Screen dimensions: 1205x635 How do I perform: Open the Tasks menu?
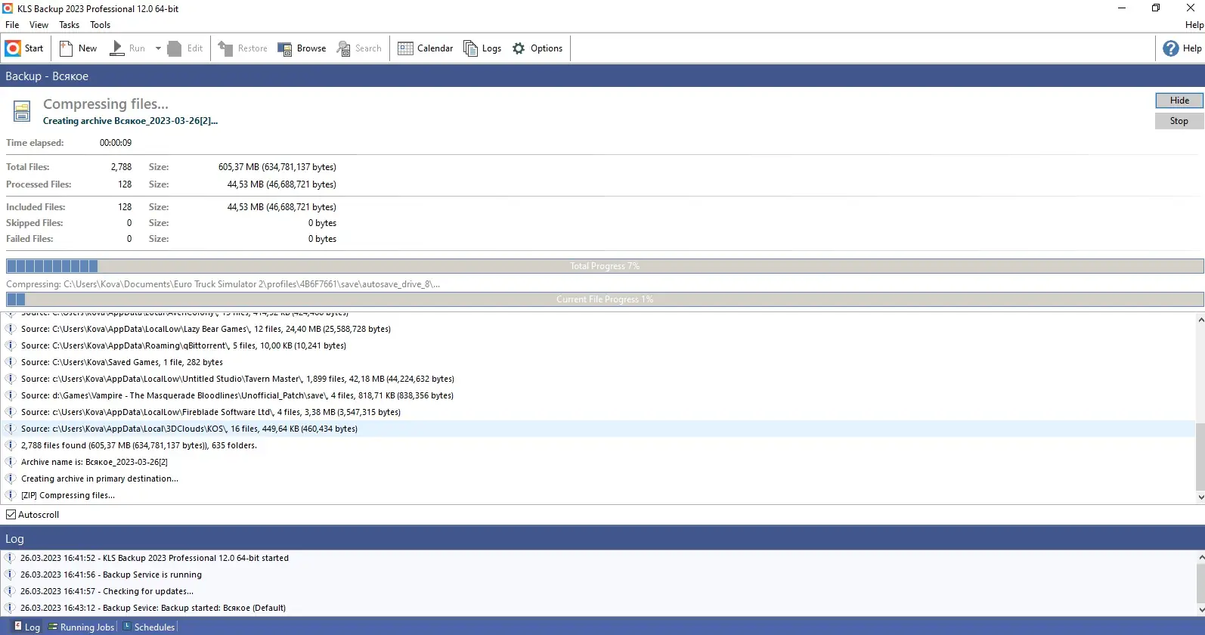point(70,25)
